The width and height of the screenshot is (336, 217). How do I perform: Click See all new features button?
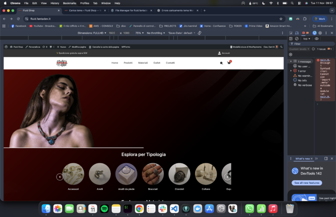(307, 183)
